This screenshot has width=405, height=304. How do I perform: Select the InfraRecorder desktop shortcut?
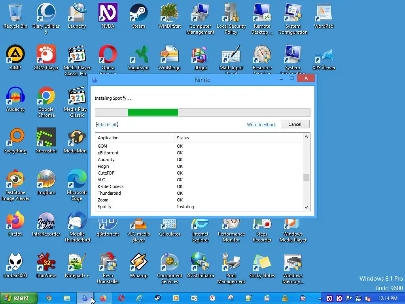click(x=46, y=224)
